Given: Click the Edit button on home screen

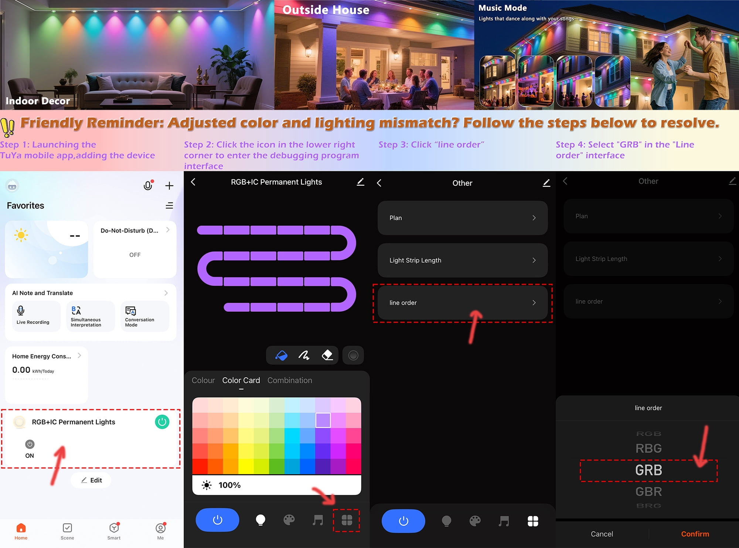Looking at the screenshot, I should coord(91,480).
